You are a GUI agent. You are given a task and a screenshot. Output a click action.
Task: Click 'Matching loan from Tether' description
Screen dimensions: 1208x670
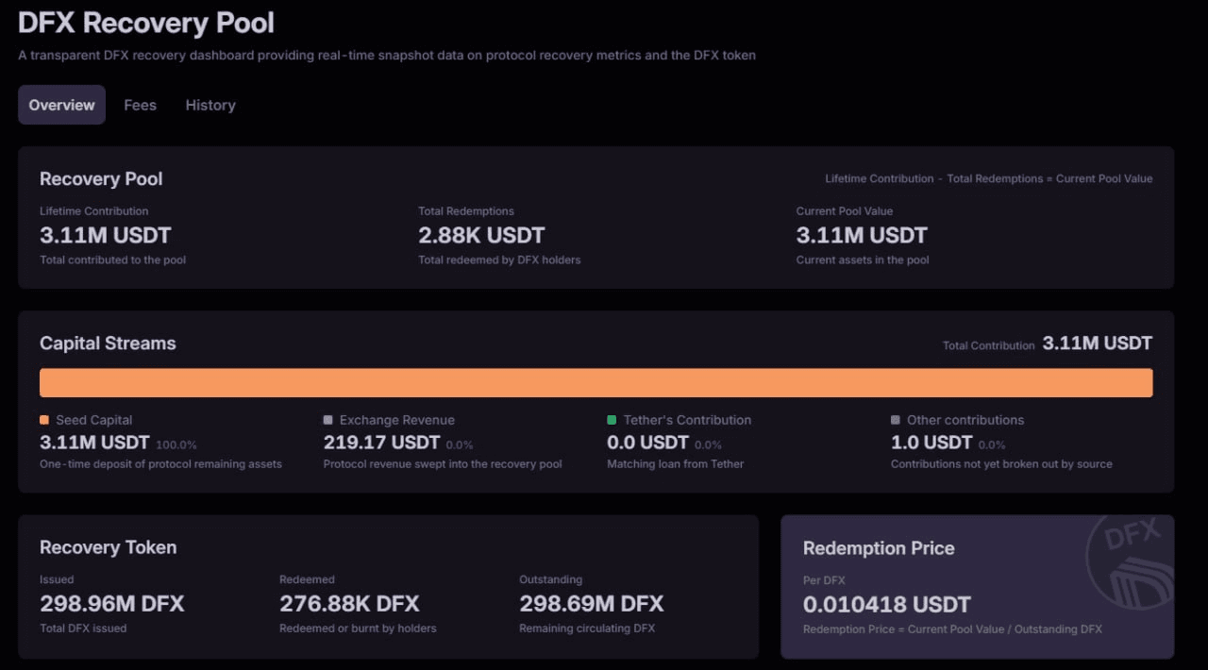click(x=675, y=464)
